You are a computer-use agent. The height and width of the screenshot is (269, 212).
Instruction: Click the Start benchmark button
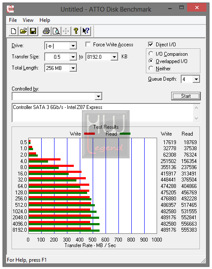(186, 96)
